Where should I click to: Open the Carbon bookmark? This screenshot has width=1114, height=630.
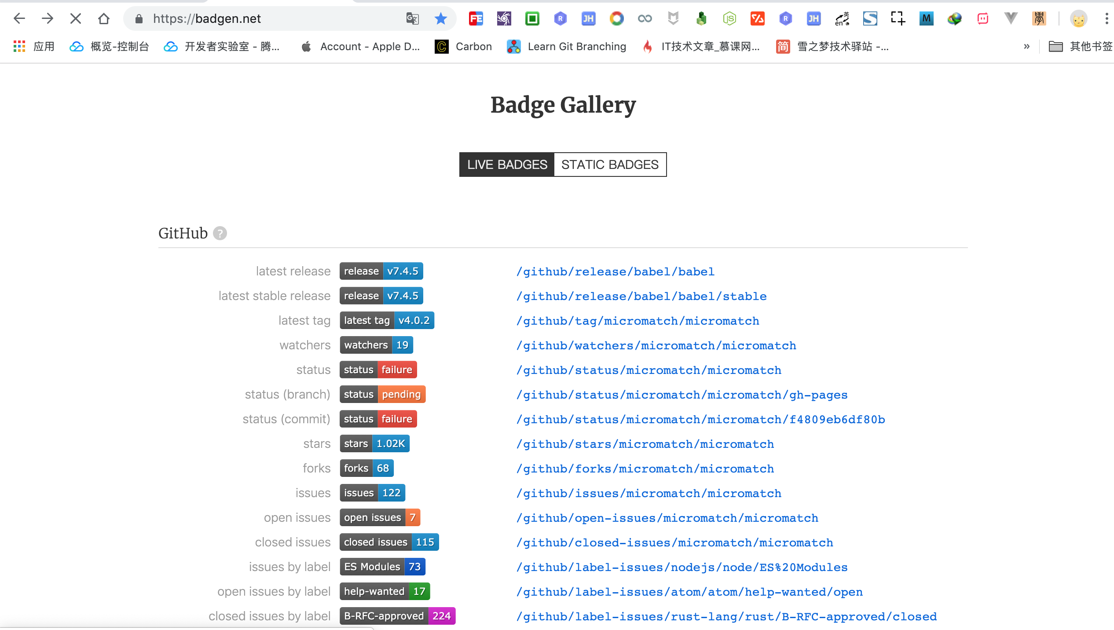click(463, 46)
